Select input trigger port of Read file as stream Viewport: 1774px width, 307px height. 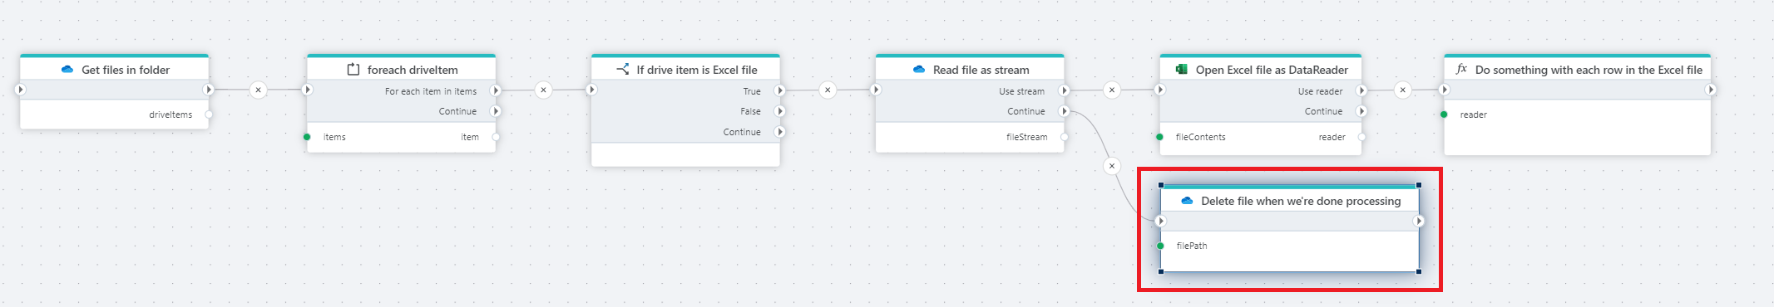[x=876, y=90]
